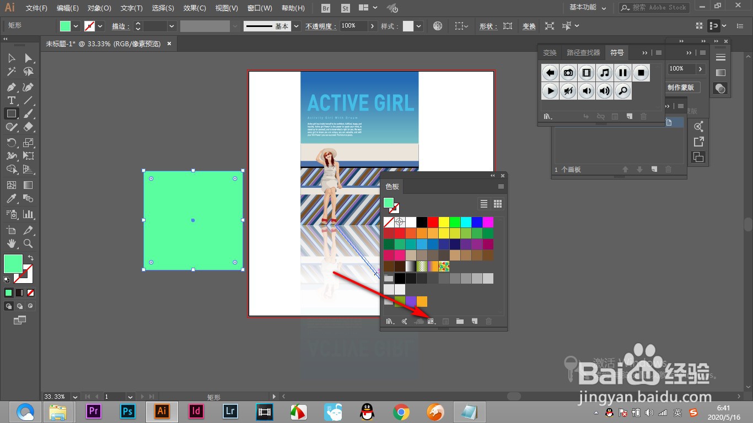
Task: Pick the Rotate tool
Action: tap(11, 143)
